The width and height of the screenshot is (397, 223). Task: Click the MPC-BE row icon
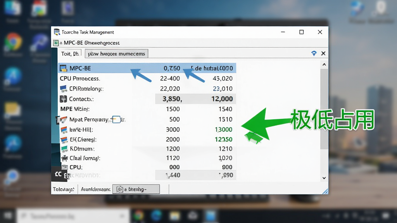(63, 68)
